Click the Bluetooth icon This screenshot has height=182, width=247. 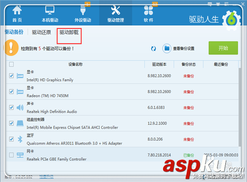(x=20, y=139)
